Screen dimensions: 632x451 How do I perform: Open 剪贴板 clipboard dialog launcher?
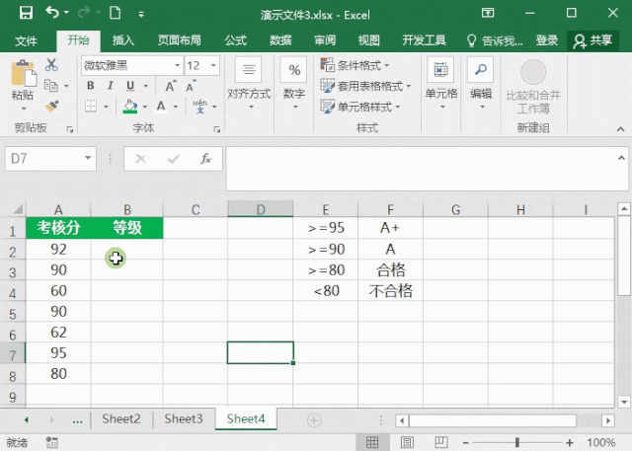click(x=70, y=129)
